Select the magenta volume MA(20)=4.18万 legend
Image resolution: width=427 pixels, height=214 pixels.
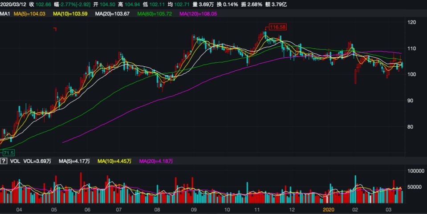[156, 161]
